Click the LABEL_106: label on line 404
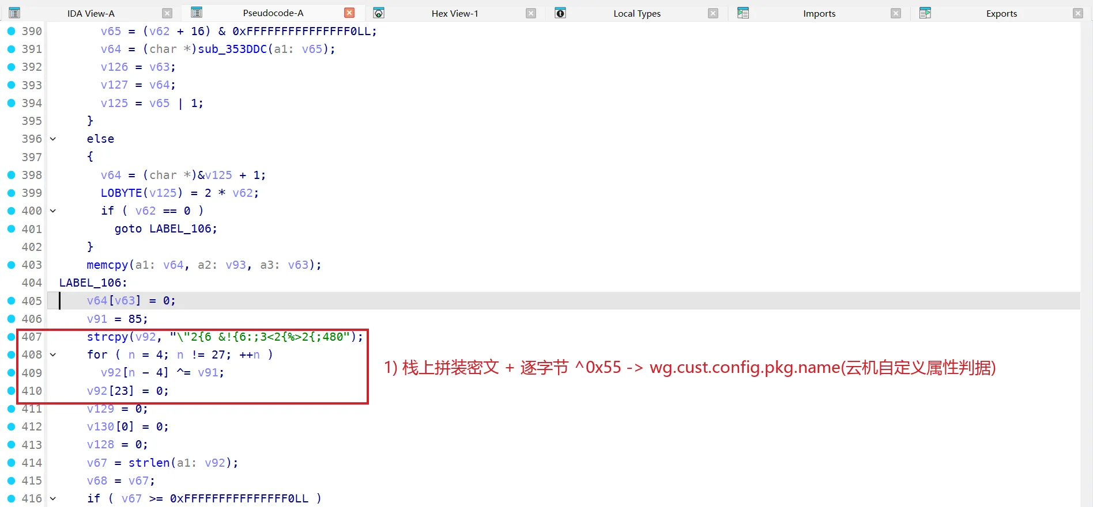Image resolution: width=1093 pixels, height=507 pixels. pos(93,283)
